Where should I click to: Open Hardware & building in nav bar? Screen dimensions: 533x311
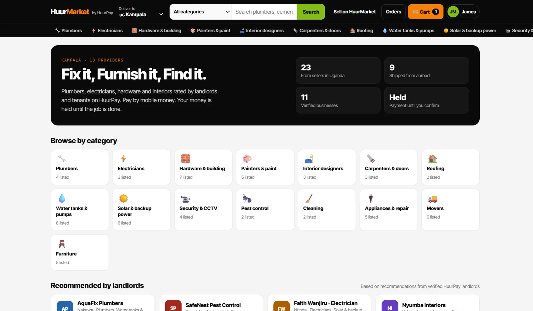pyautogui.click(x=157, y=31)
